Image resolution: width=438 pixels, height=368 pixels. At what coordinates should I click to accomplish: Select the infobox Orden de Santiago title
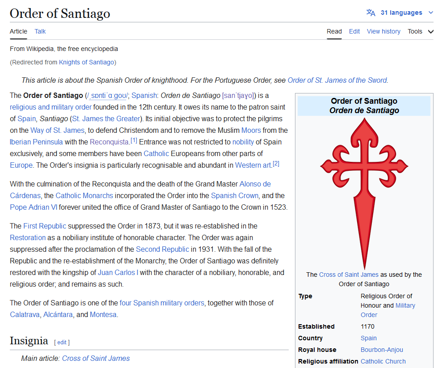click(x=364, y=110)
